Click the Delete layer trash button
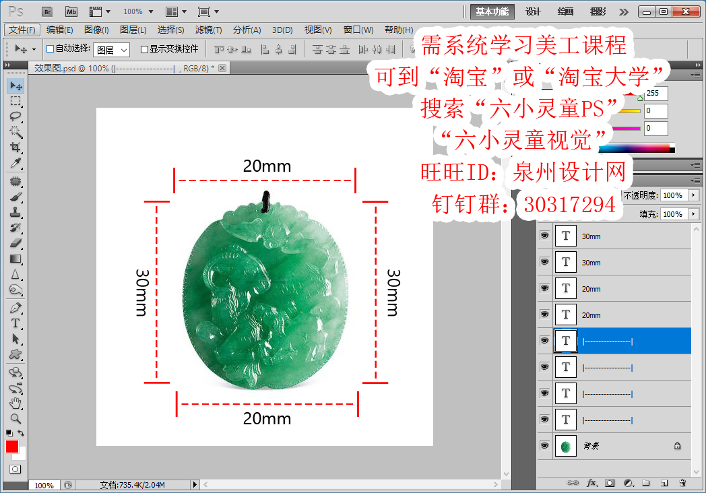This screenshot has width=706, height=493. pos(682,483)
